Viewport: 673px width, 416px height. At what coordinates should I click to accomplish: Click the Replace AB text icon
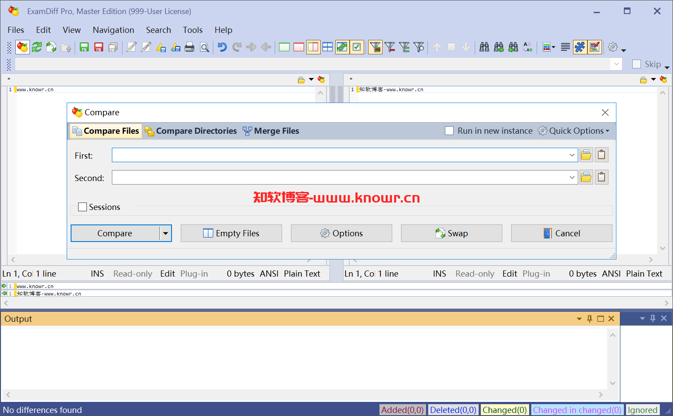[x=528, y=47]
